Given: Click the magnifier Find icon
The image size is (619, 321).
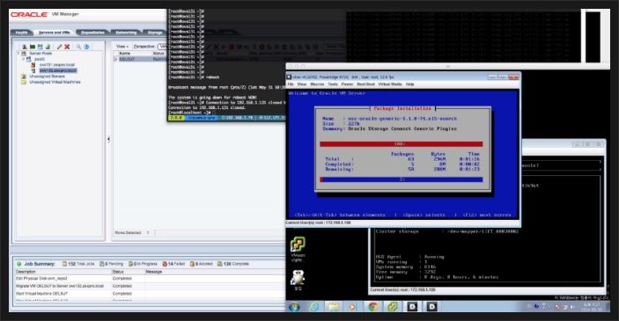Looking at the screenshot, I should tap(78, 47).
